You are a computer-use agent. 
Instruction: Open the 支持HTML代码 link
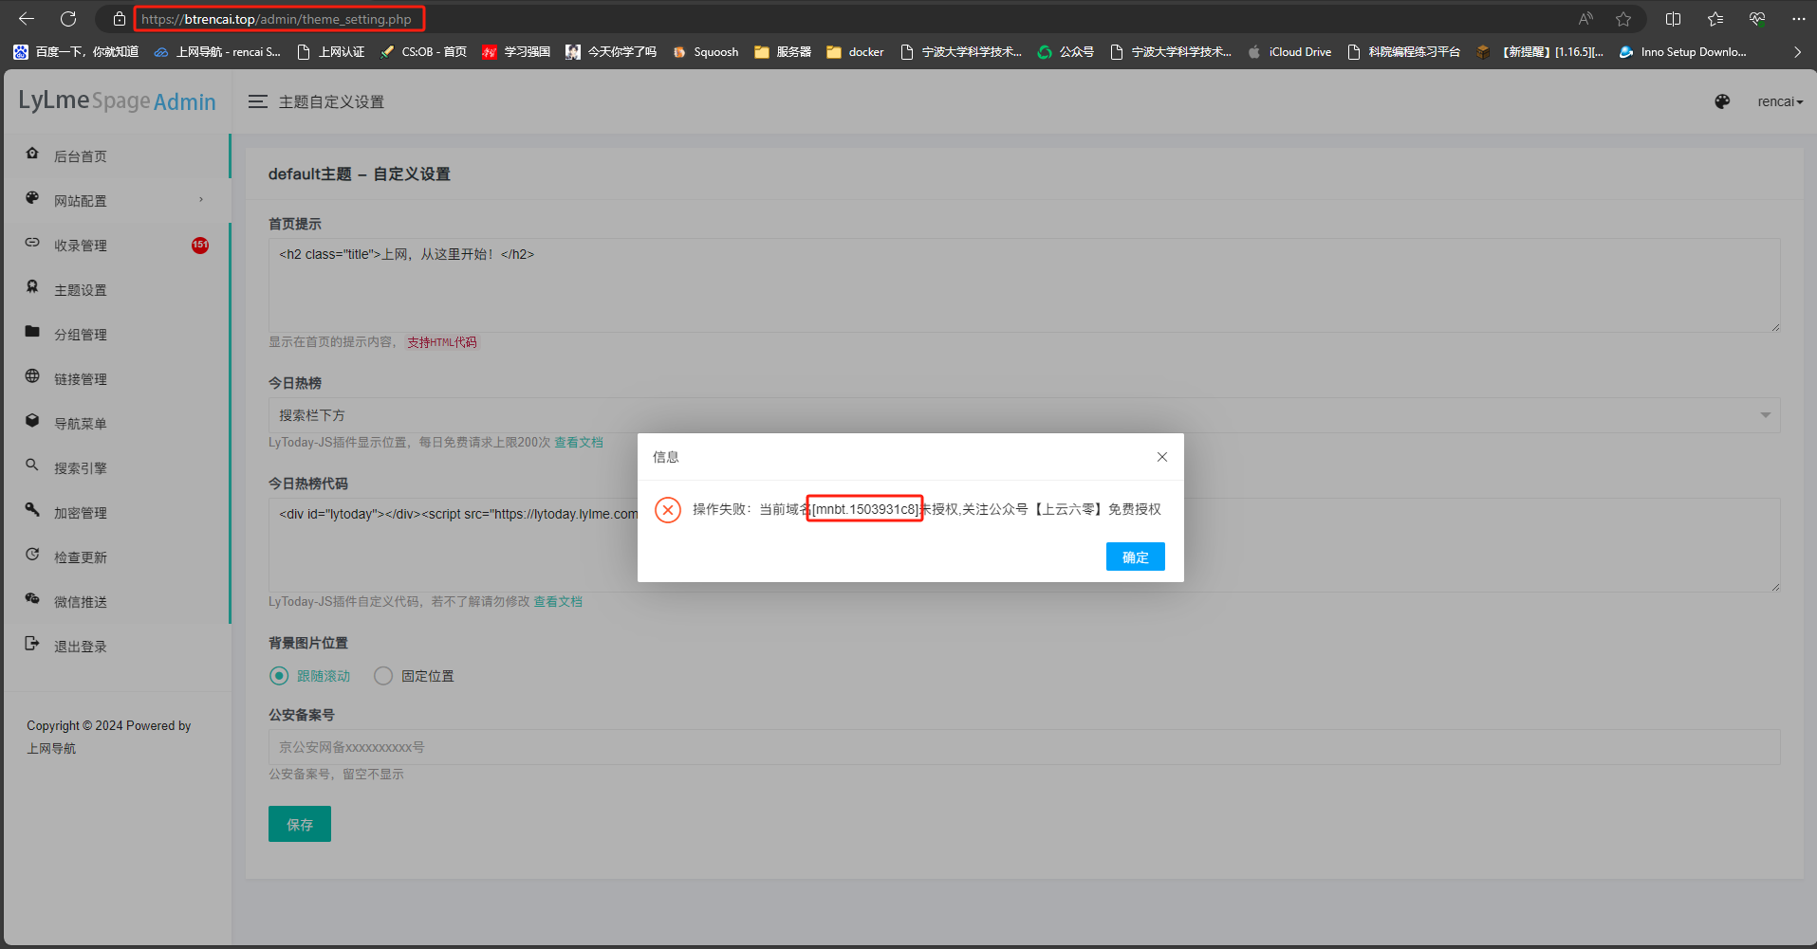(441, 341)
